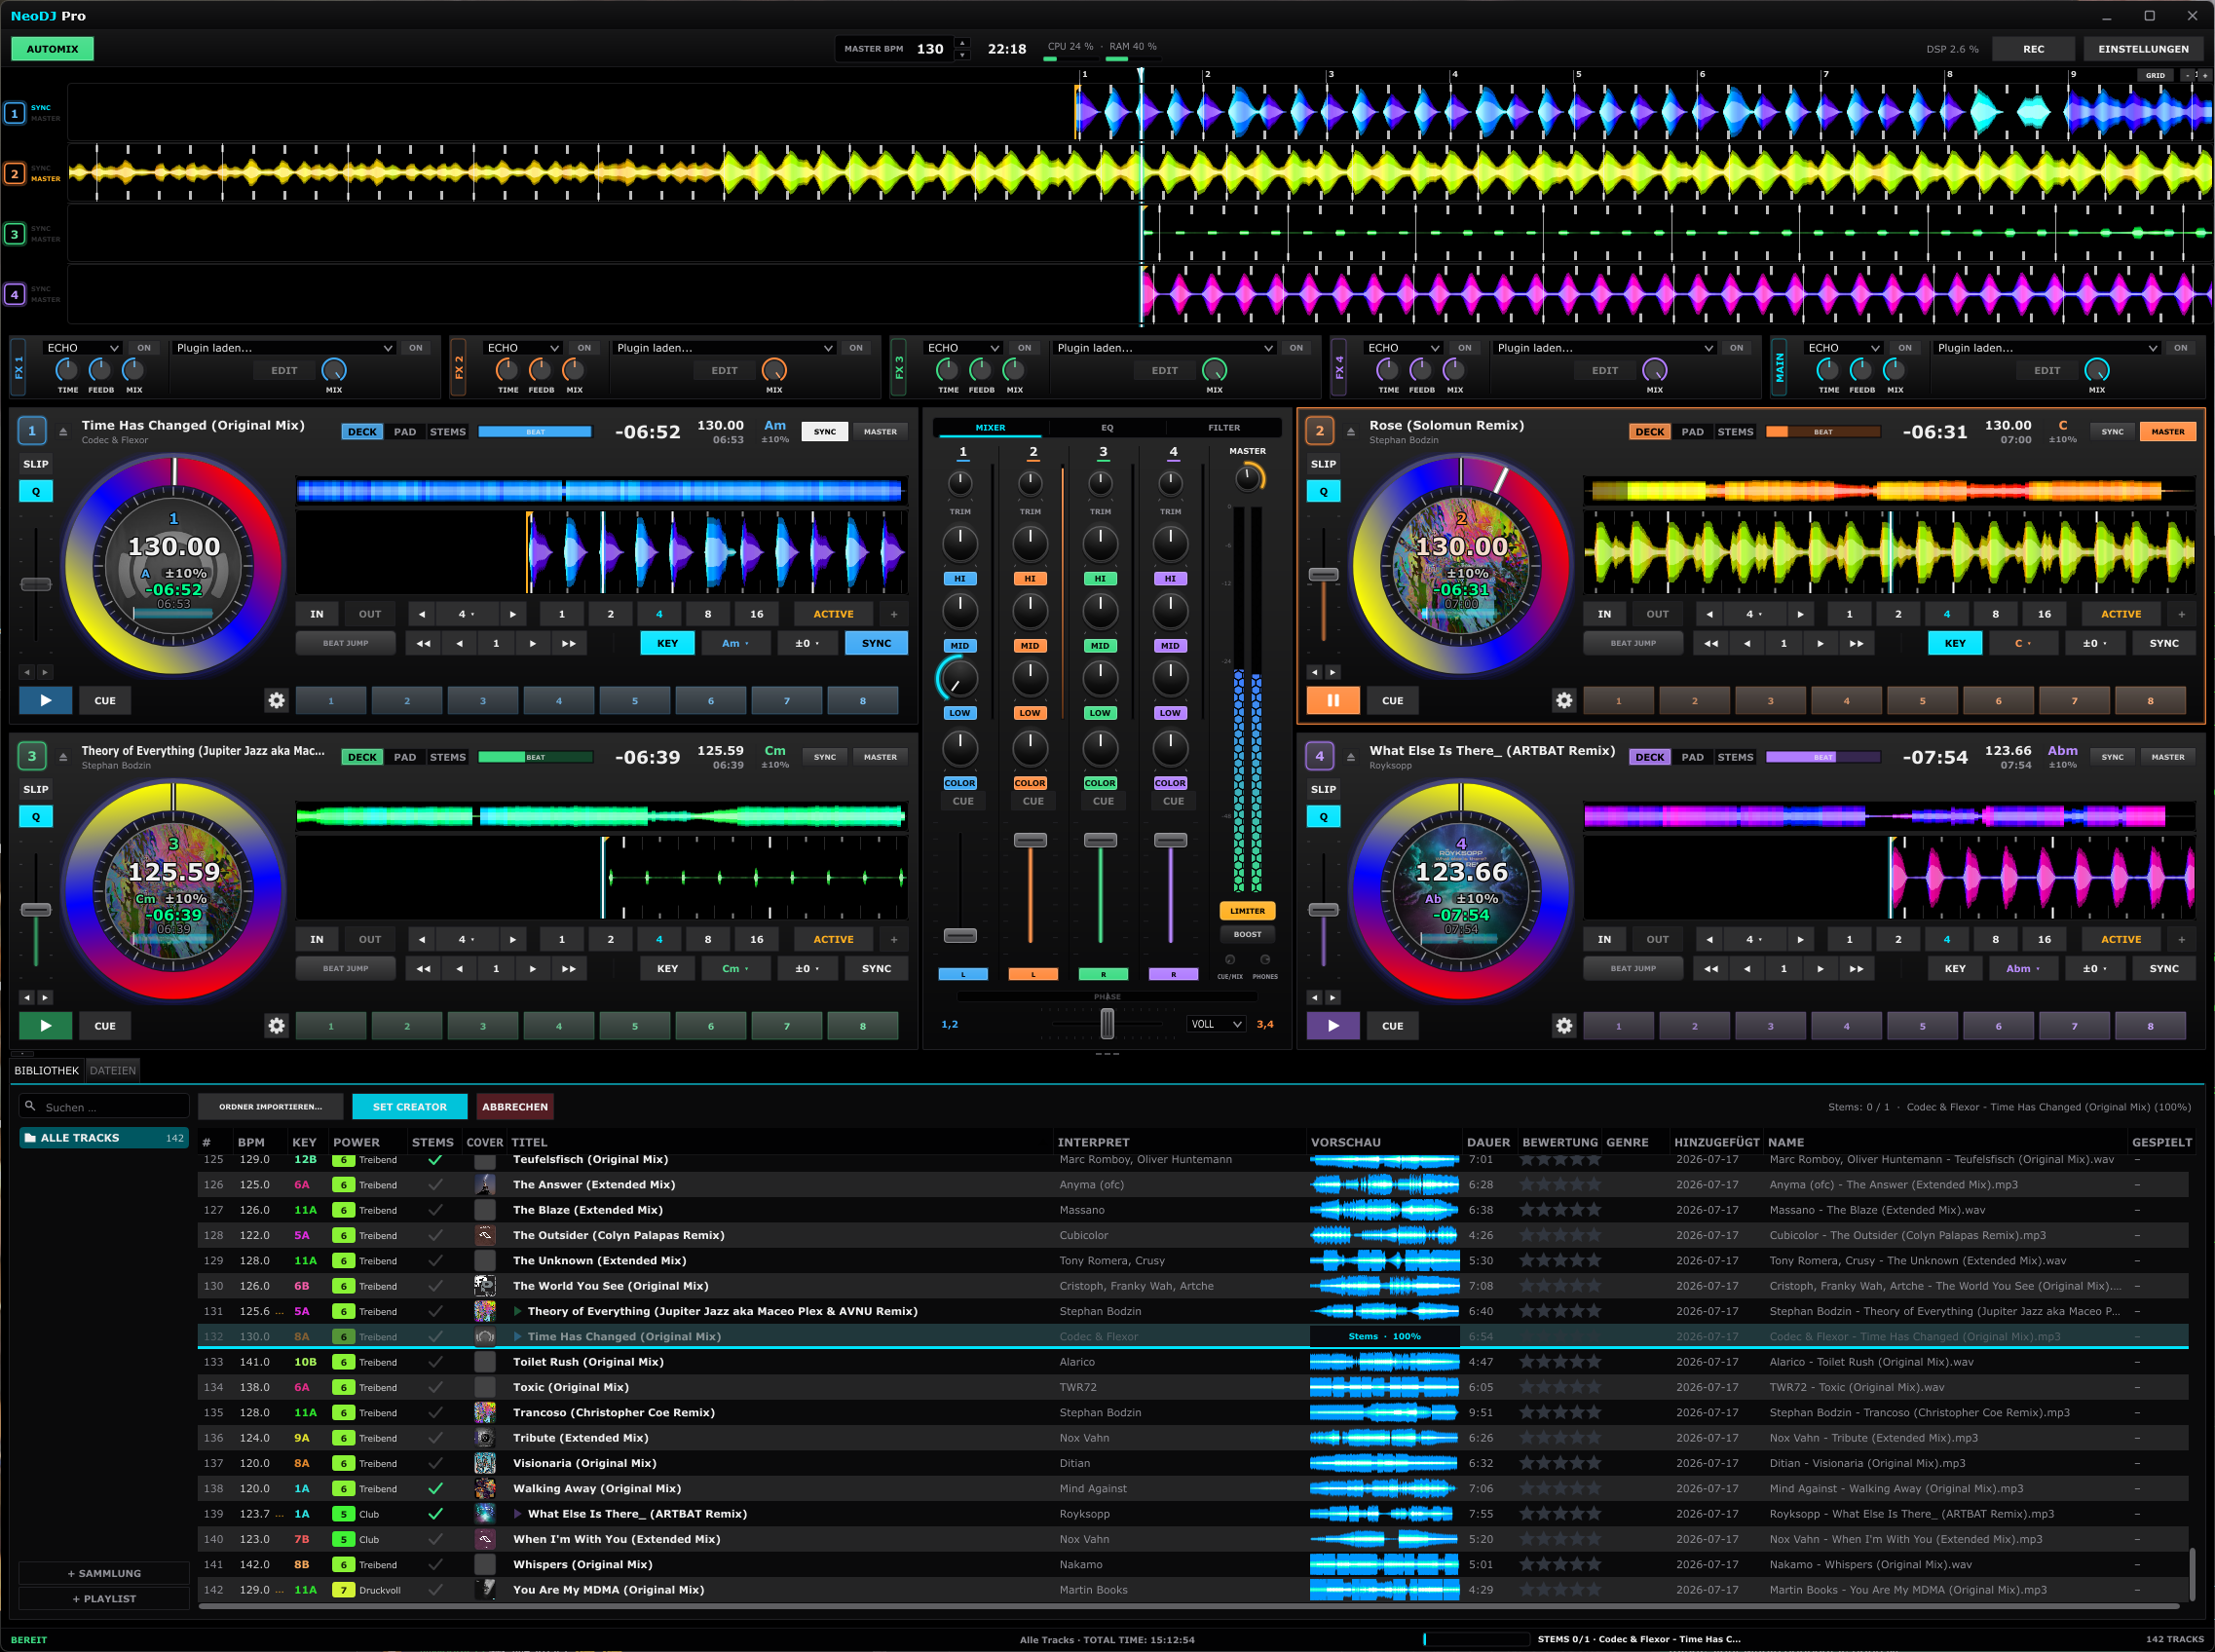Screen dimensions: 2215x1652
Task: Select the BIBLIOTHEK tab
Action: tap(46, 1070)
